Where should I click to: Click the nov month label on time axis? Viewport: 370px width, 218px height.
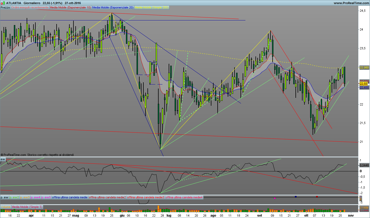point(351,215)
